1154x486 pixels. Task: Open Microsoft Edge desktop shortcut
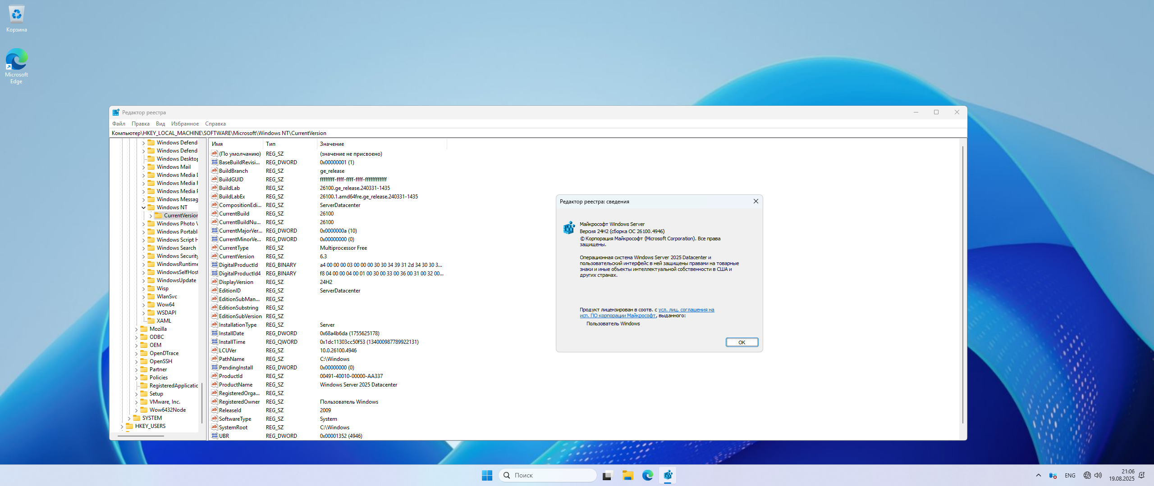pos(17,66)
